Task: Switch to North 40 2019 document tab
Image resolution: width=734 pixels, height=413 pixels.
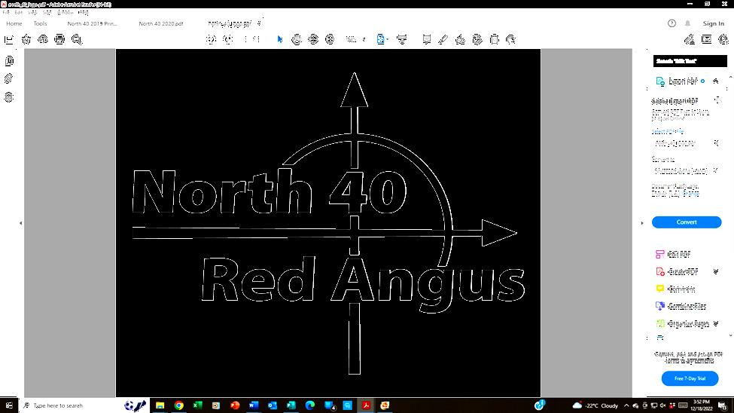Action: tap(92, 23)
